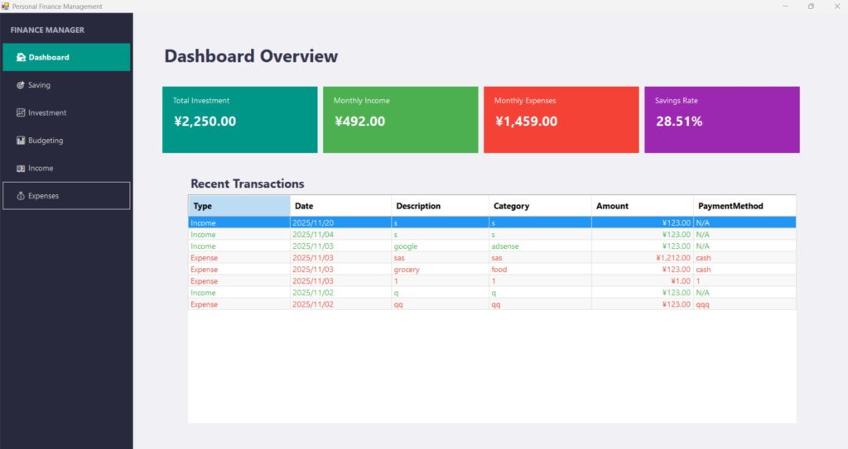Image resolution: width=848 pixels, height=449 pixels.
Task: Sort by the Category column header
Action: pyautogui.click(x=540, y=206)
